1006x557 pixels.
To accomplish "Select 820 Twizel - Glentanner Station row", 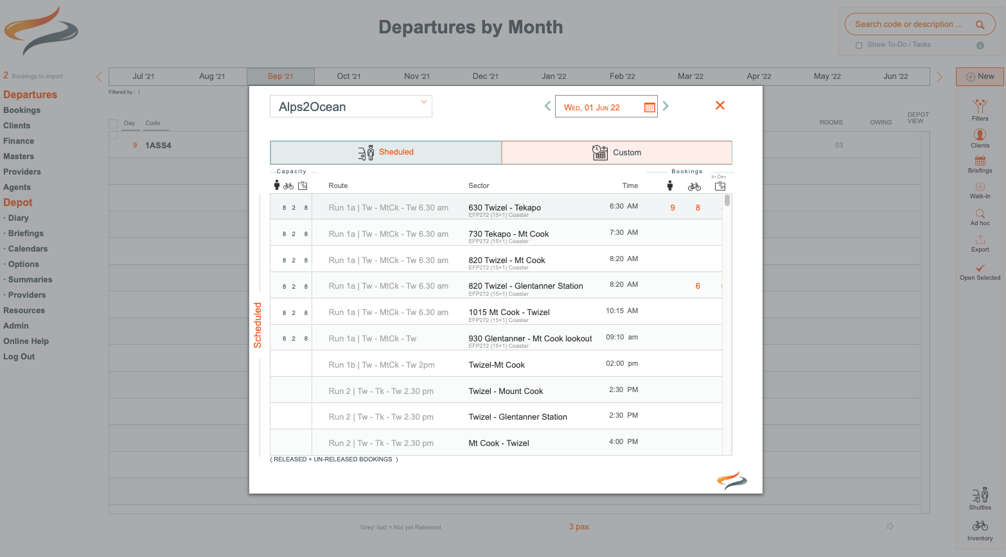I will click(x=496, y=285).
